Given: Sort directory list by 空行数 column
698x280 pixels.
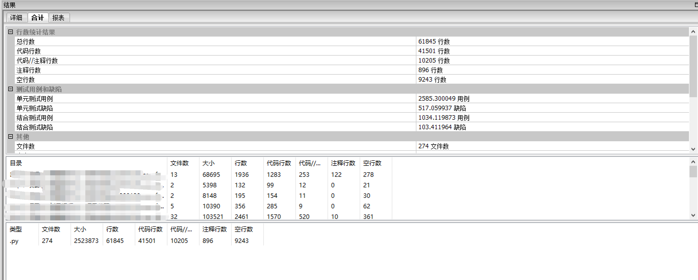Looking at the screenshot, I should [372, 163].
